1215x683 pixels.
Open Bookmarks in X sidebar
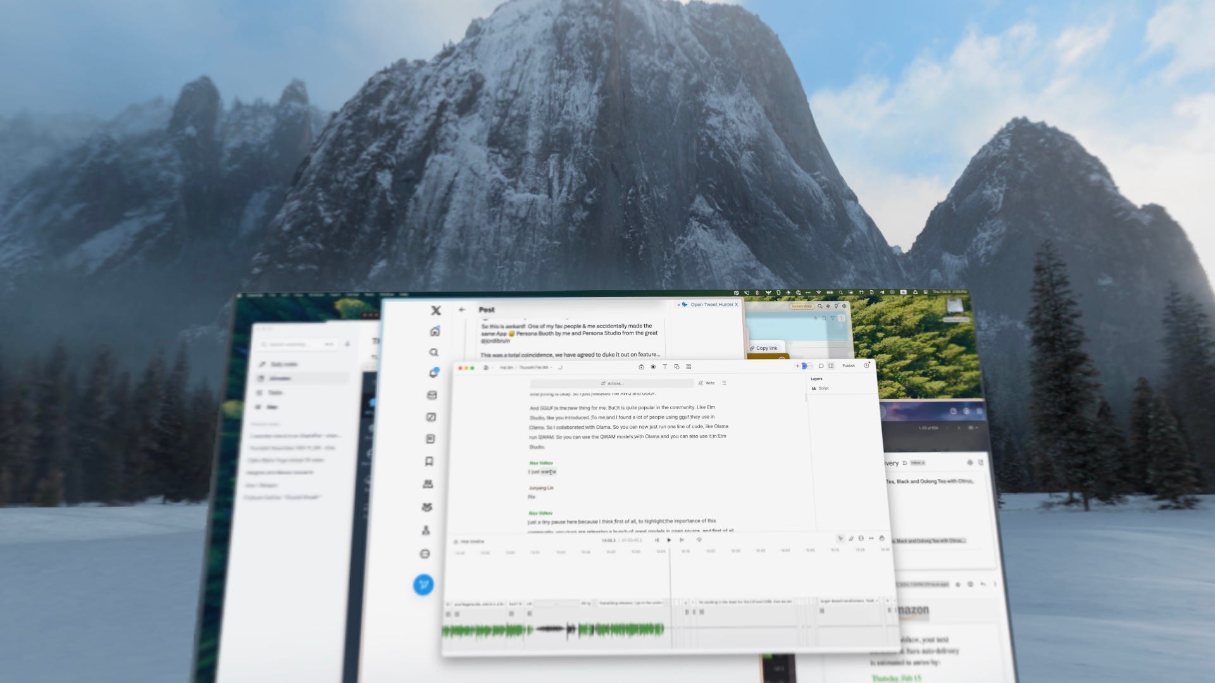(429, 461)
